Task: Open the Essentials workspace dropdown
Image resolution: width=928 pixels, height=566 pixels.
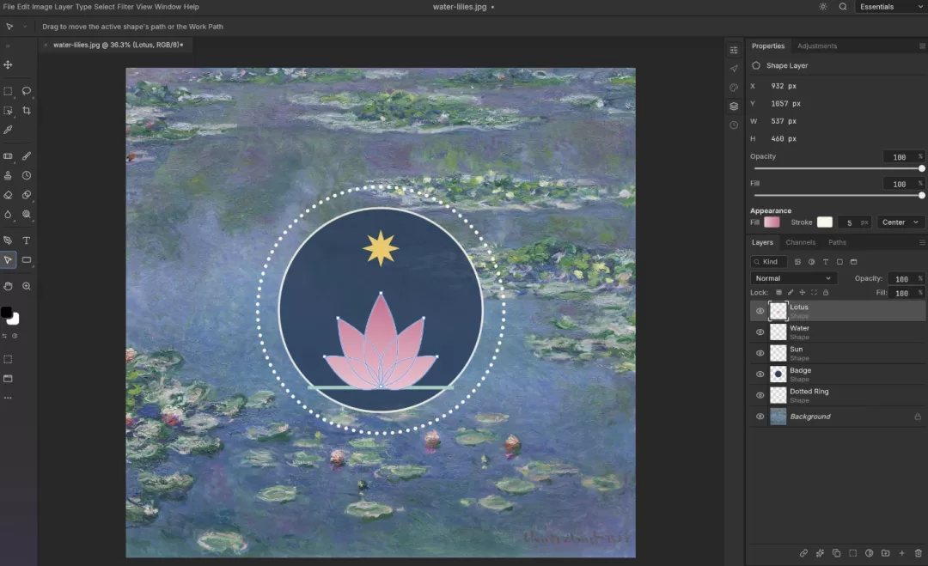Action: [890, 7]
